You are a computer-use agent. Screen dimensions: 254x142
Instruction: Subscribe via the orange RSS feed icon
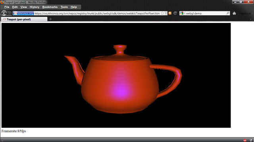click(x=170, y=13)
